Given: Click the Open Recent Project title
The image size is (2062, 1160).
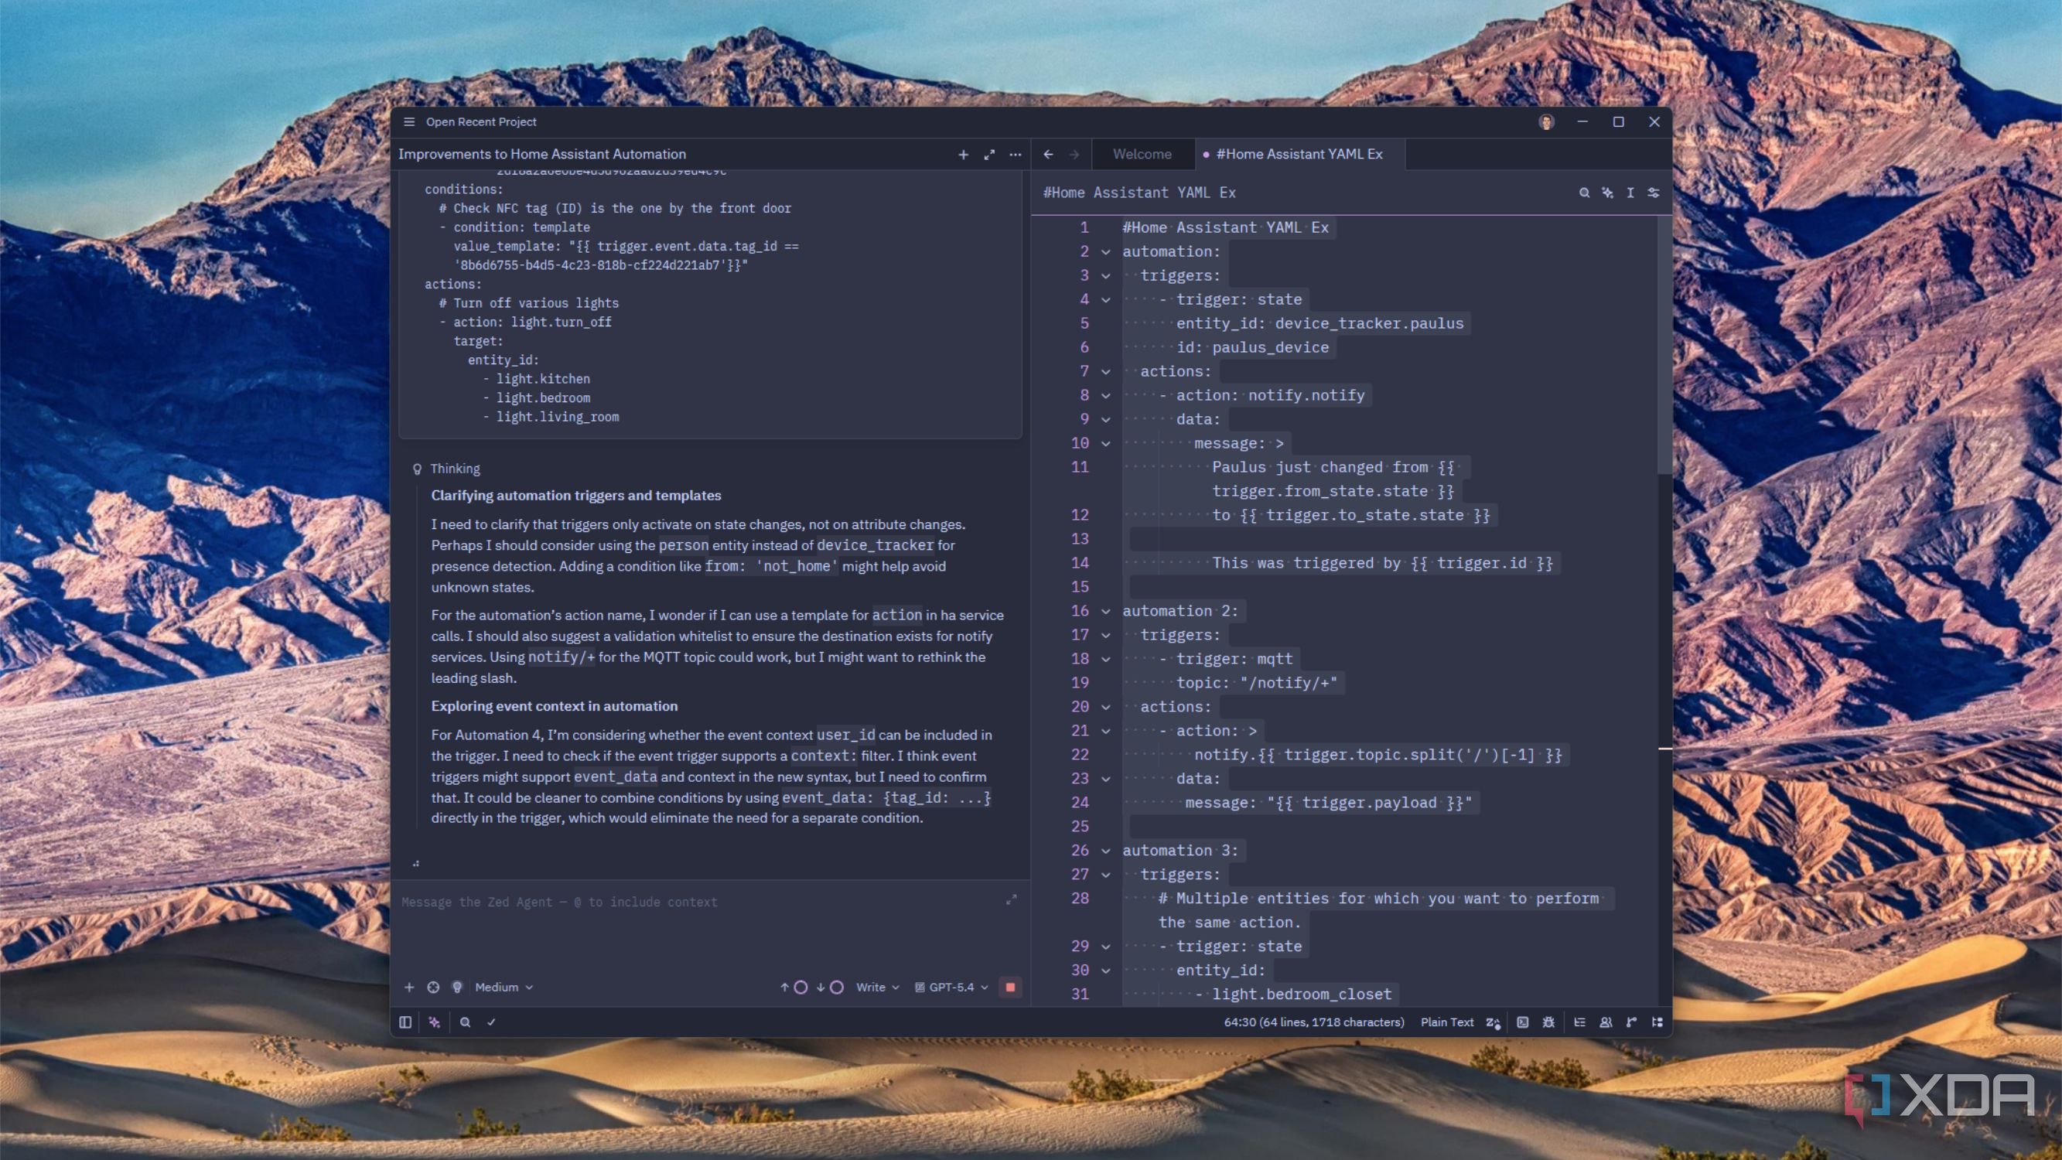Looking at the screenshot, I should [481, 121].
